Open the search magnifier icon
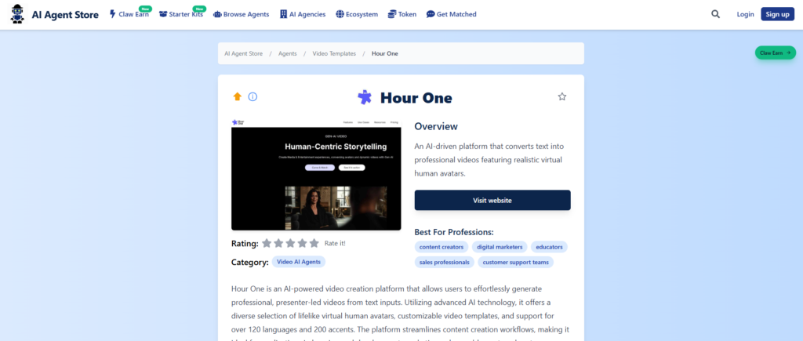The width and height of the screenshot is (803, 341). (x=715, y=14)
